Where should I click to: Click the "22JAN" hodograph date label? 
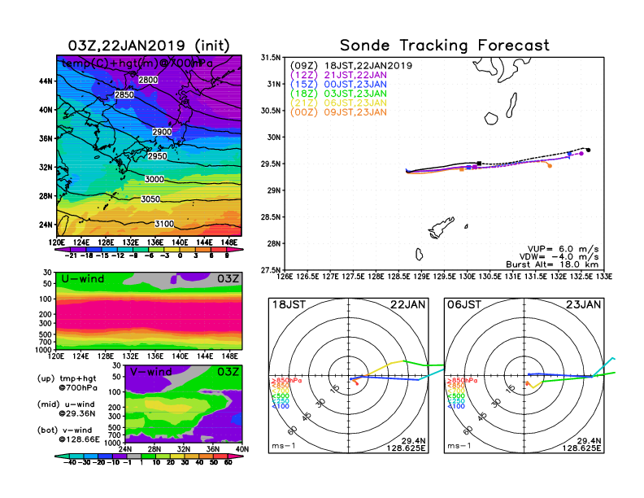[x=408, y=305]
